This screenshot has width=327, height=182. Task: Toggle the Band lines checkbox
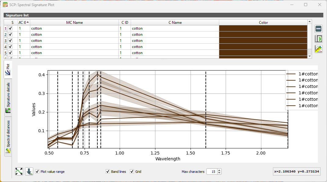coord(108,172)
